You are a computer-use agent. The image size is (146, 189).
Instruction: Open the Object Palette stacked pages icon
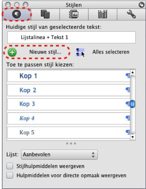tap(45, 14)
